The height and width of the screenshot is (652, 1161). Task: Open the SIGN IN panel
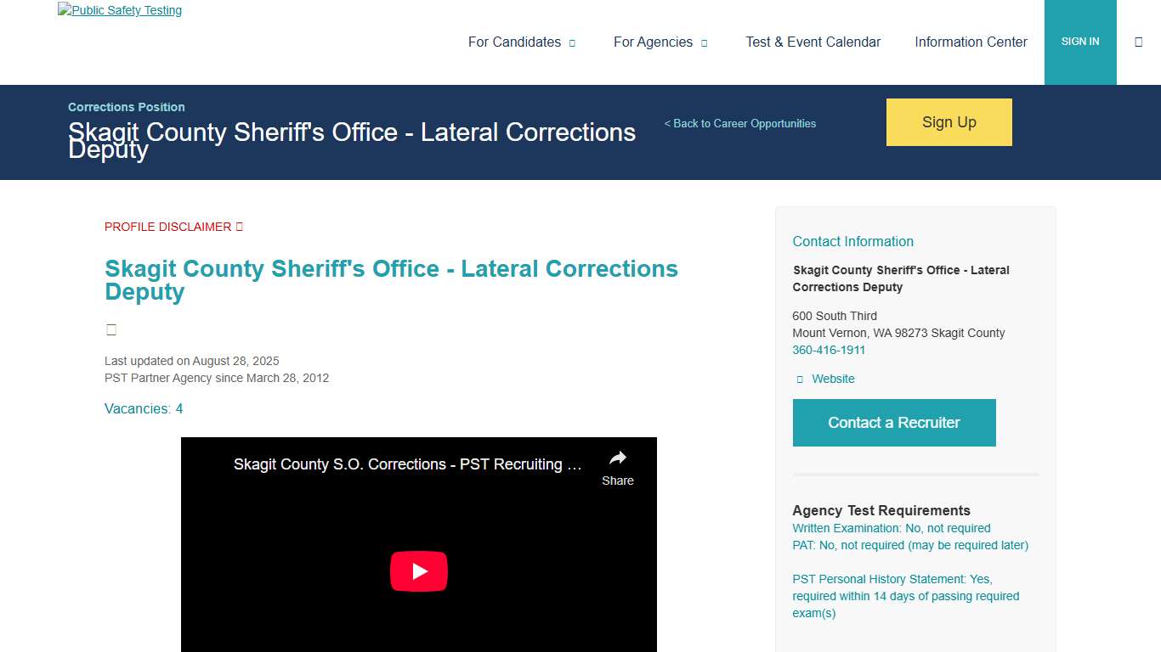(1080, 41)
